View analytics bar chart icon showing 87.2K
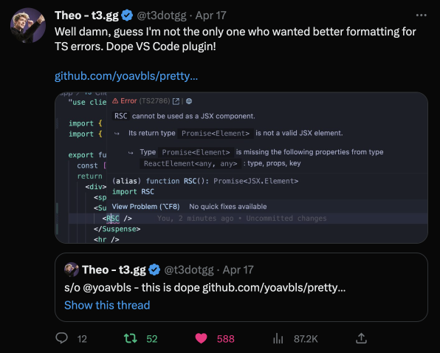 (x=278, y=339)
